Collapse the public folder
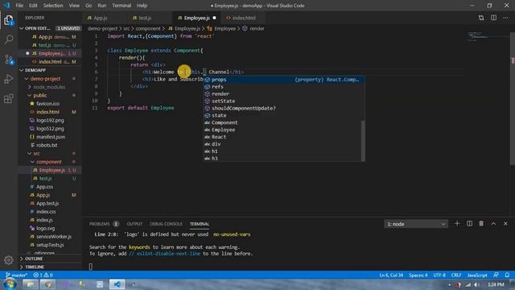This screenshot has height=290, width=515. [39, 95]
